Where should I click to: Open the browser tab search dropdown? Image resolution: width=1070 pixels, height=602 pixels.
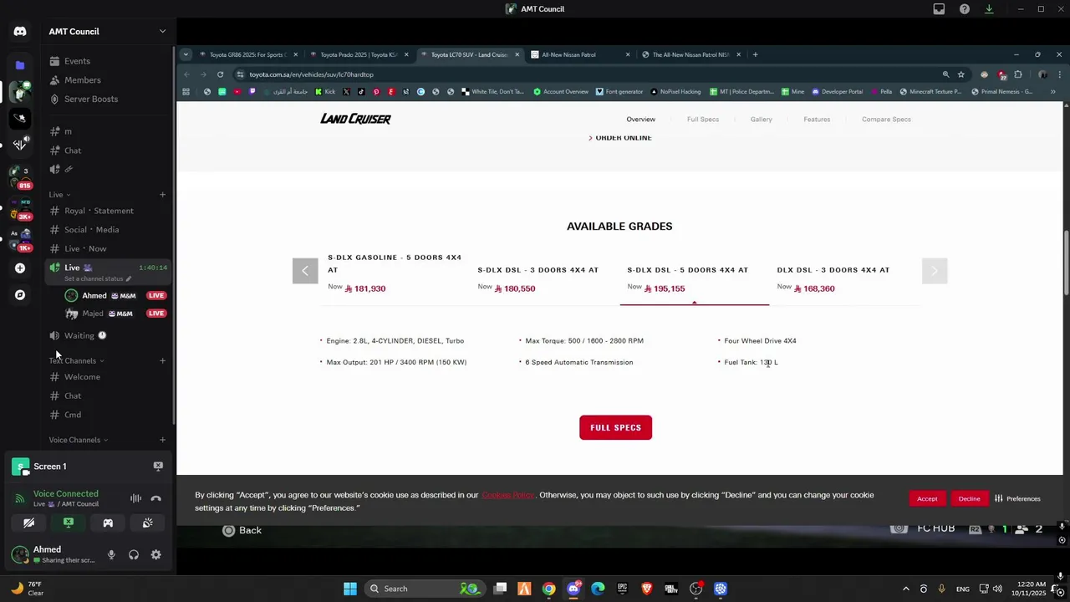[186, 55]
